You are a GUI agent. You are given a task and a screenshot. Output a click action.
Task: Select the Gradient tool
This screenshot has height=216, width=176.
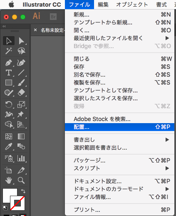click(x=21, y=136)
